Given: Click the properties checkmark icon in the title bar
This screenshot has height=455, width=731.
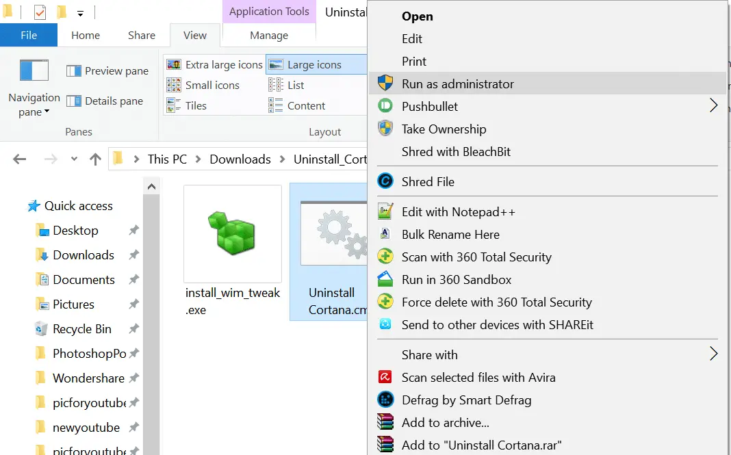Looking at the screenshot, I should (40, 12).
